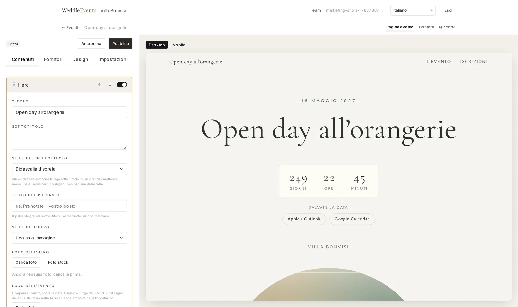Click Carica foto for the hero photo
This screenshot has height=307, width=518.
point(26,262)
